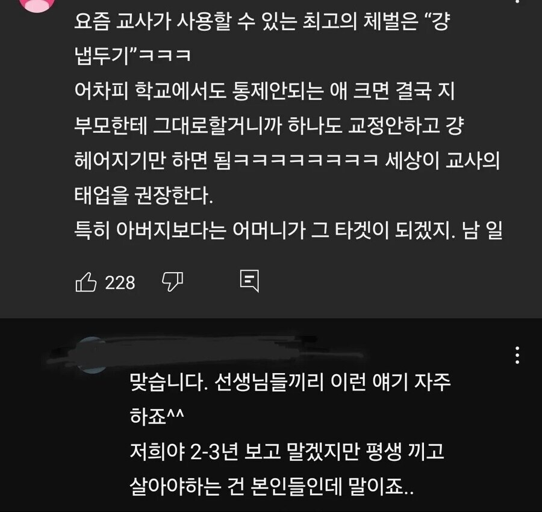Click the line starting '부모한테 그대로할거니까'

269,126
